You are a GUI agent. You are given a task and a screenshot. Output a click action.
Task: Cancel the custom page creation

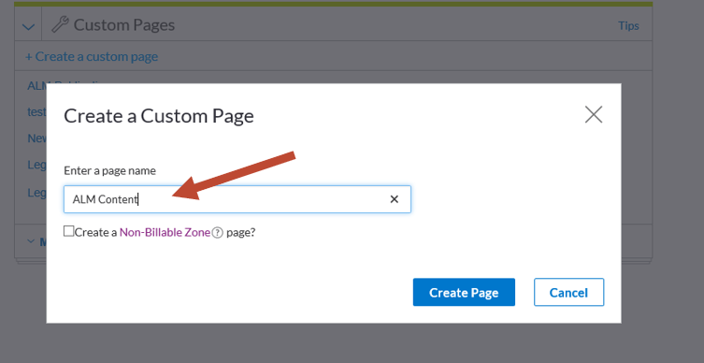568,293
